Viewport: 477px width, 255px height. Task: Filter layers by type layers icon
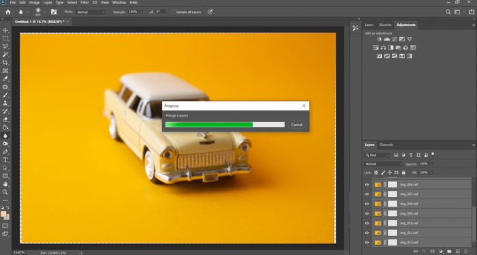click(x=411, y=155)
